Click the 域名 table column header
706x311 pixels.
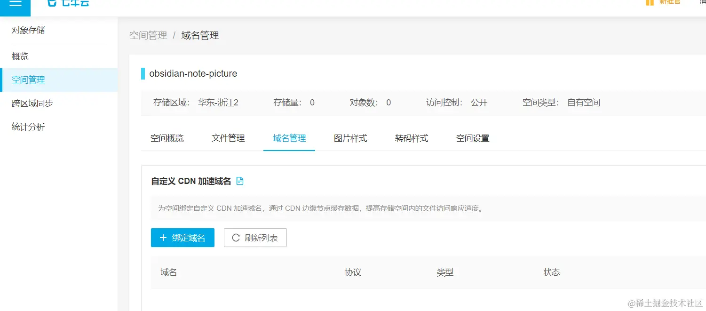click(168, 272)
